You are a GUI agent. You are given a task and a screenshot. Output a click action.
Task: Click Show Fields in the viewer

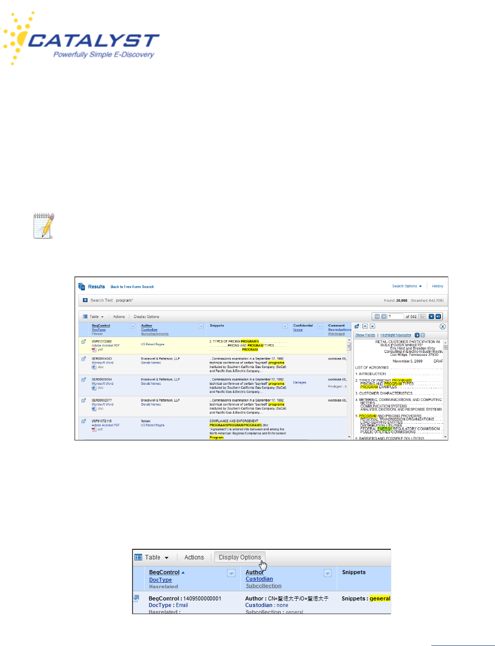365,335
